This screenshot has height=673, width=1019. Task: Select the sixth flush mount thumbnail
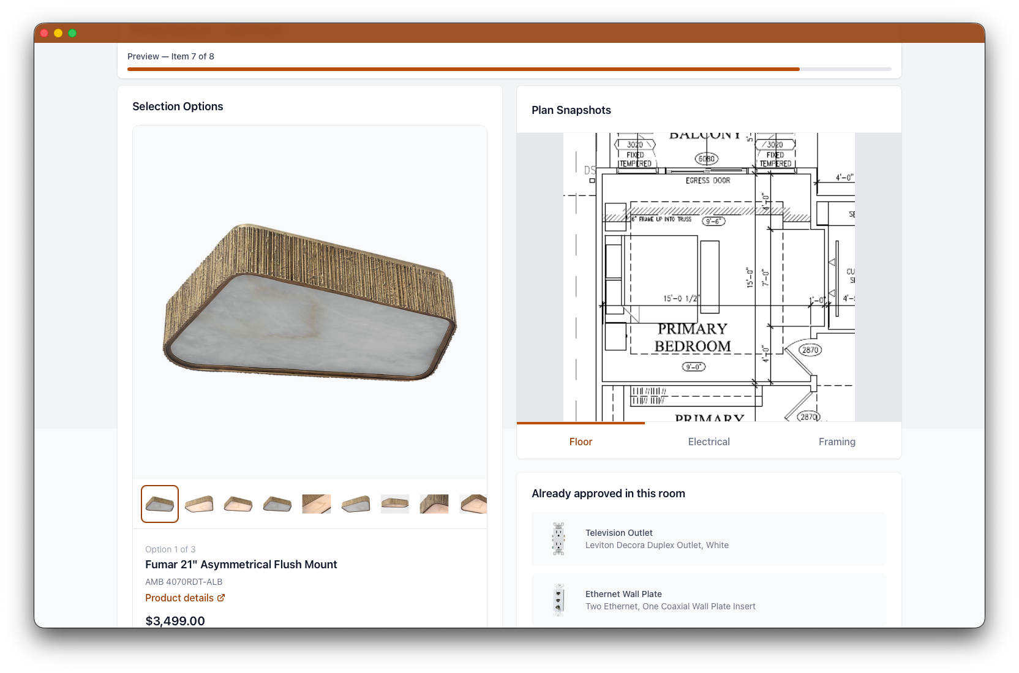point(356,504)
